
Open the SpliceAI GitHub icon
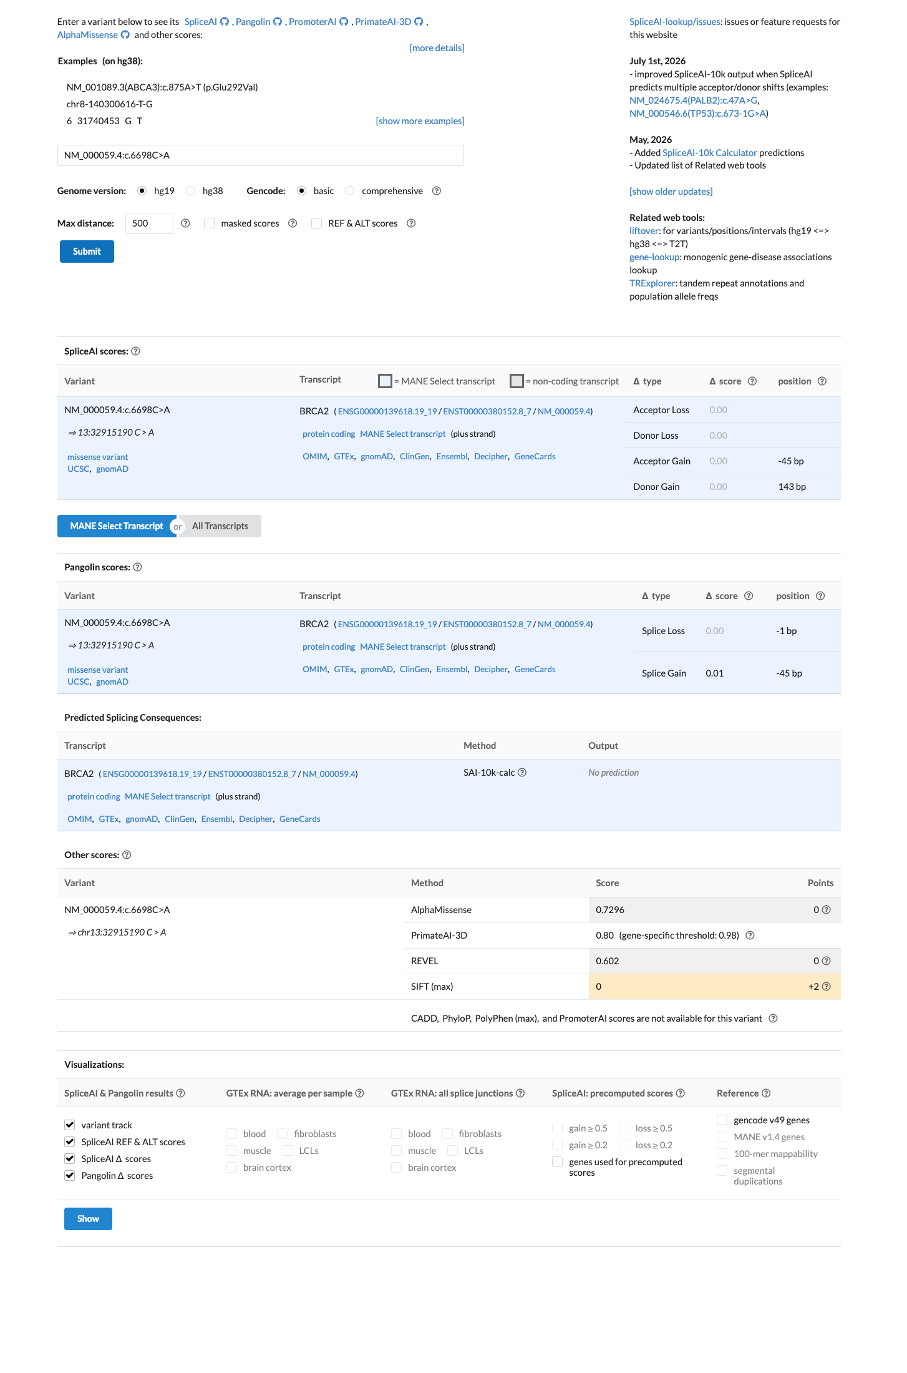pyautogui.click(x=225, y=22)
